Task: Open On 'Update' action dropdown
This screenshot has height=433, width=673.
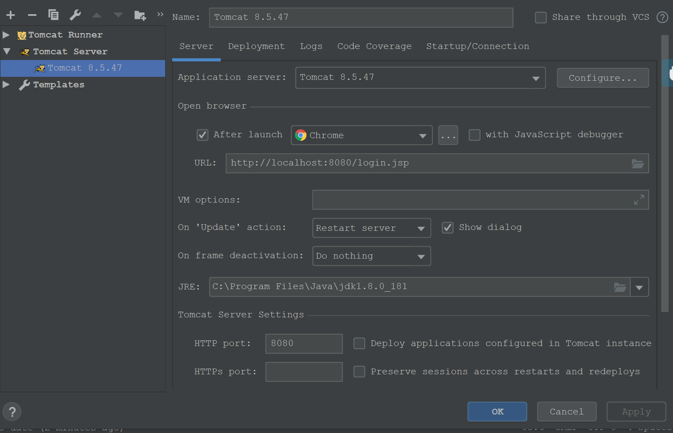Action: point(371,228)
